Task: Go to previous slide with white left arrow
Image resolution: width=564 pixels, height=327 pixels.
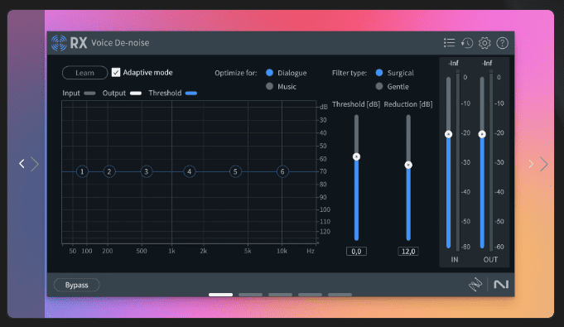Action: (x=22, y=164)
